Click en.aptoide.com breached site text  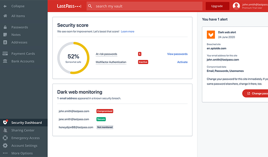217,48
